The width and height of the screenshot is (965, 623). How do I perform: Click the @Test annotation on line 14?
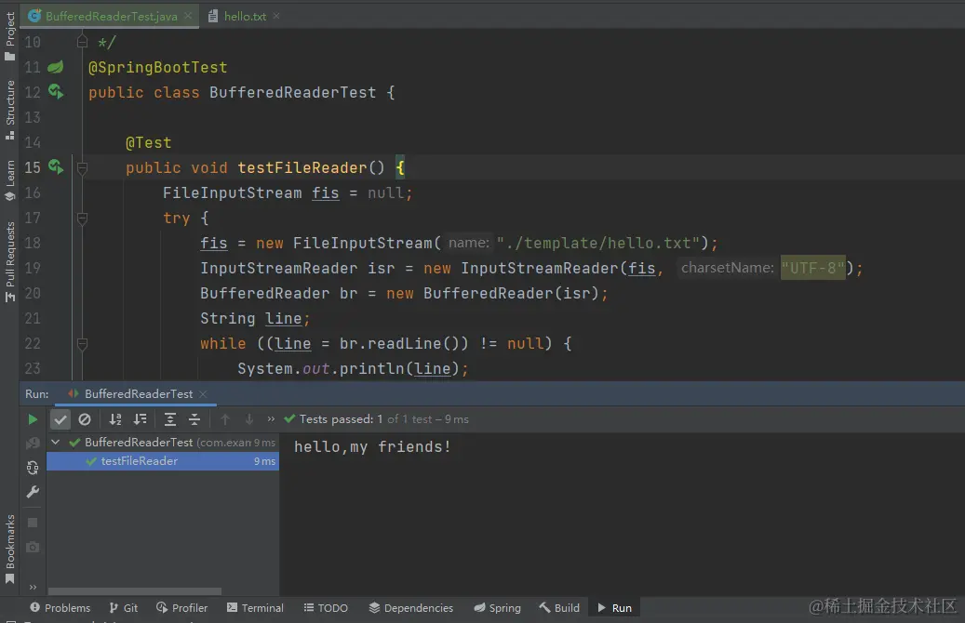[148, 142]
